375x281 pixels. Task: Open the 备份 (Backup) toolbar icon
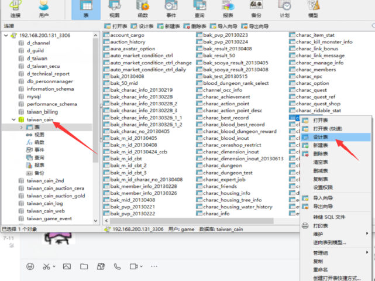click(256, 9)
